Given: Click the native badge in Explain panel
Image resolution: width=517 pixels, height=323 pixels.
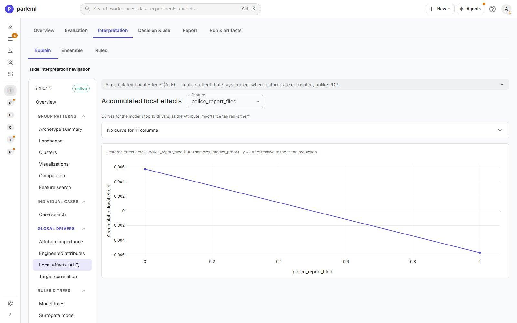Looking at the screenshot, I should click(81, 89).
